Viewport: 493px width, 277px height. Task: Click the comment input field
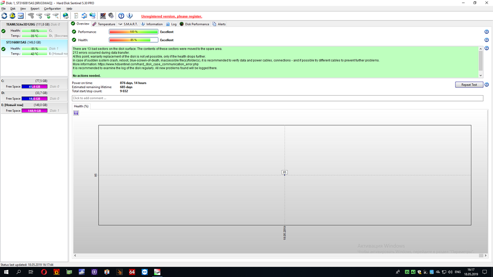(277, 98)
